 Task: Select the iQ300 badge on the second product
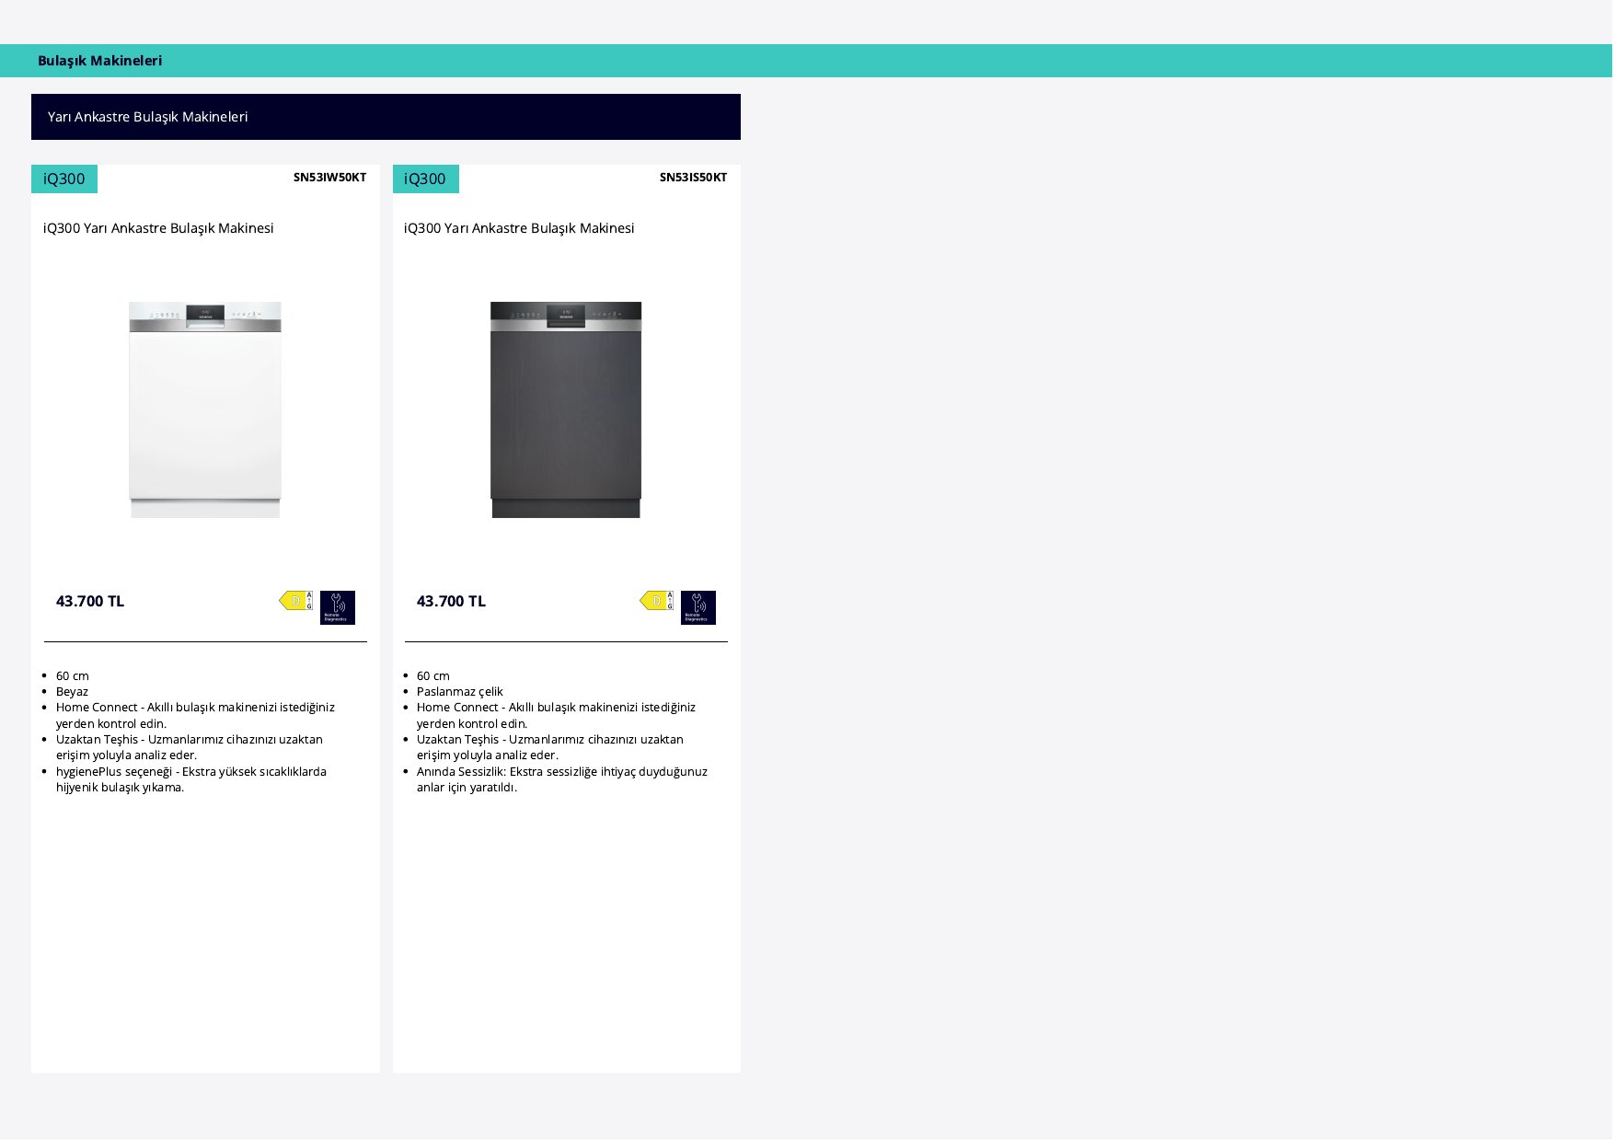click(426, 179)
